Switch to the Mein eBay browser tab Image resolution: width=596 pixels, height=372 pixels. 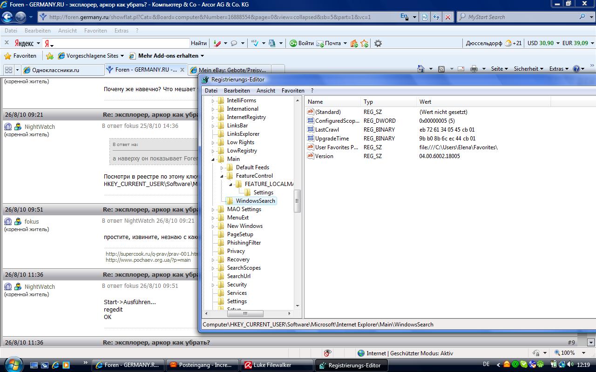(229, 70)
